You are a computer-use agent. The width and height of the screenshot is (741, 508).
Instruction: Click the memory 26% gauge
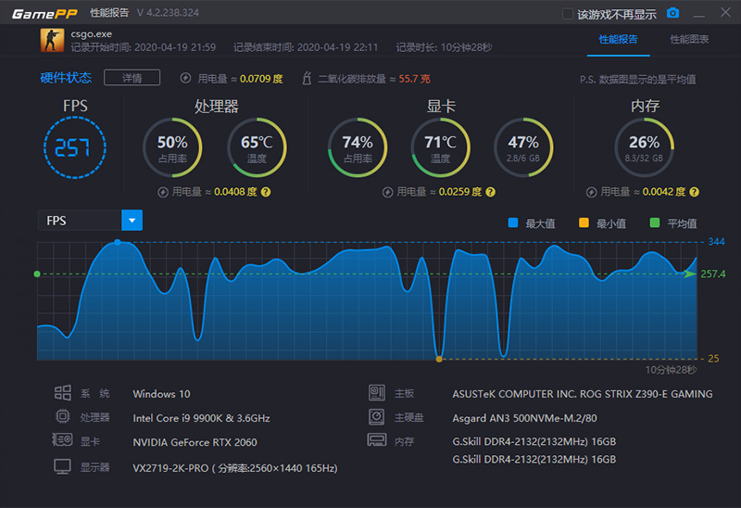point(644,147)
